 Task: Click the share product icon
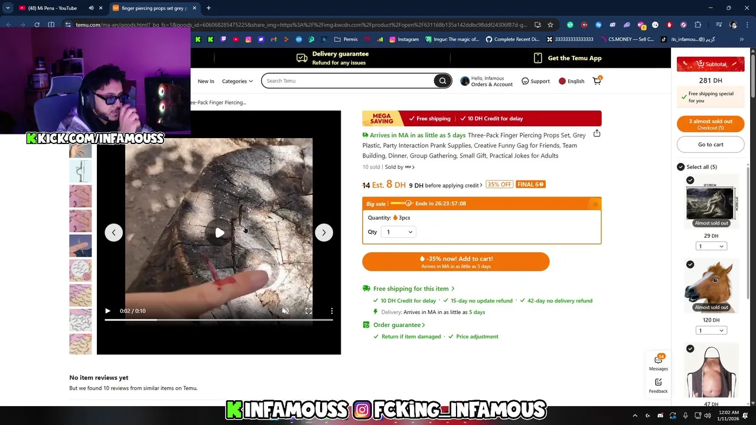coord(597,133)
